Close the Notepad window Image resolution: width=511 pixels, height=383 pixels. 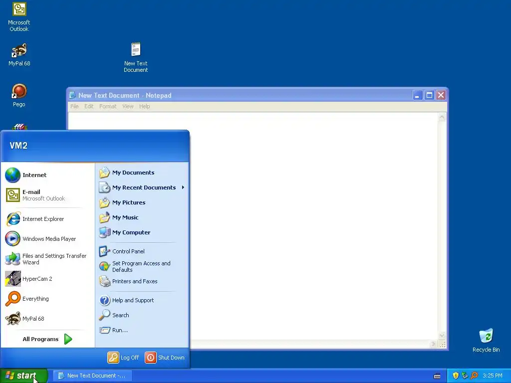[441, 95]
